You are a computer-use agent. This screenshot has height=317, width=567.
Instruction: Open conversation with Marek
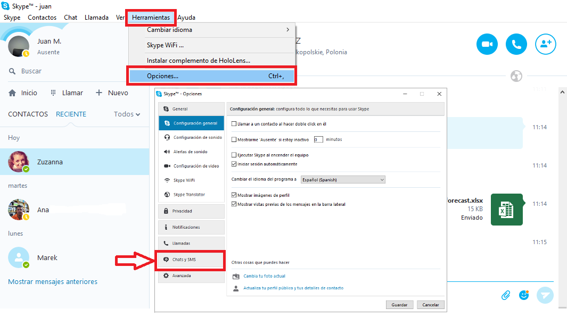coord(75,258)
